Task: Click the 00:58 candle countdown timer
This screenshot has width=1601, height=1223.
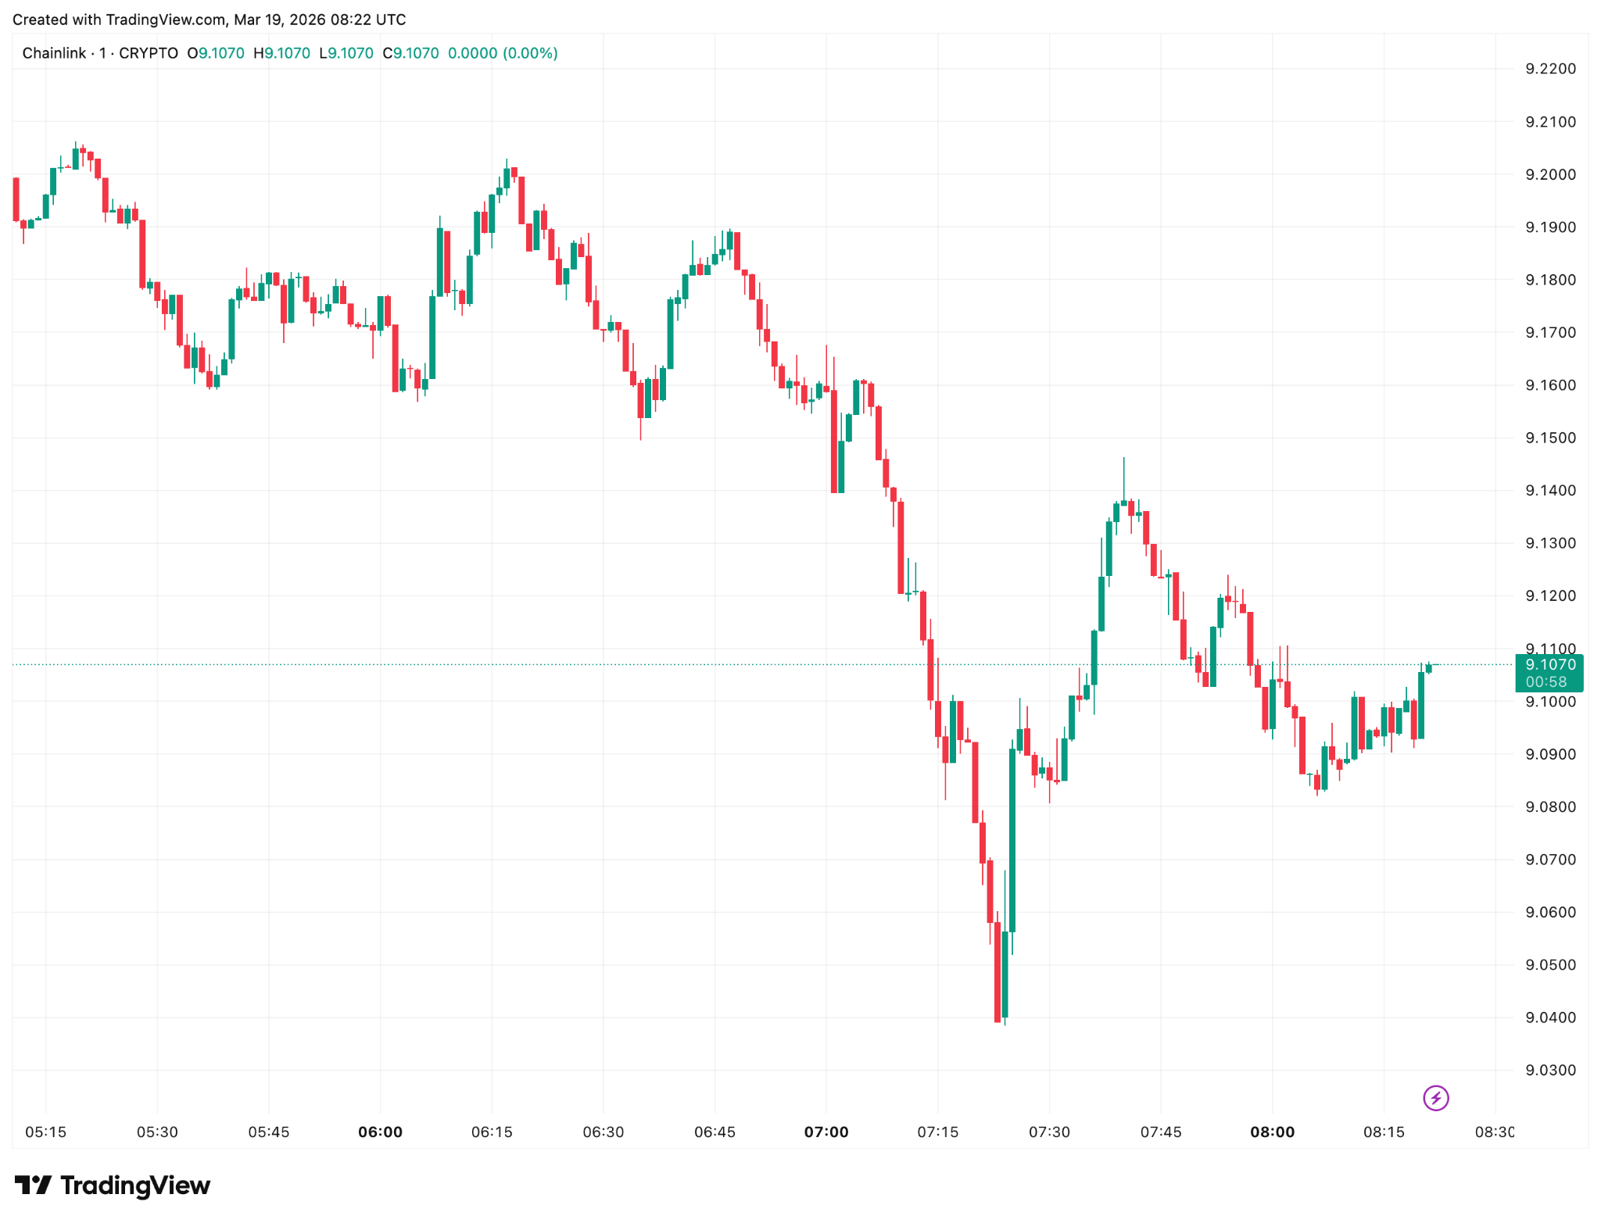Action: click(1545, 682)
